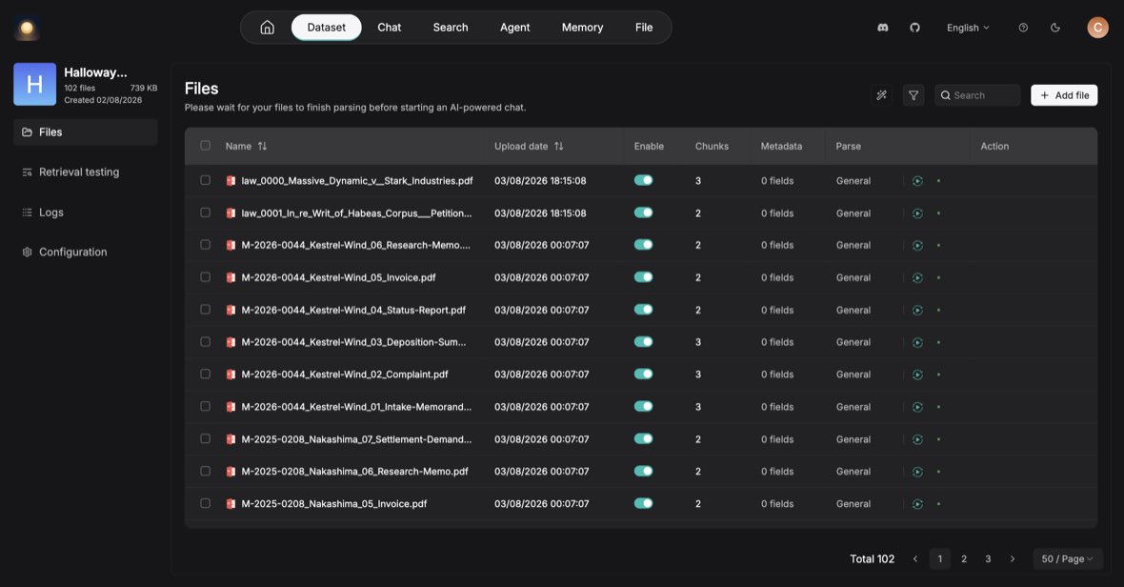Click the Add file button
The height and width of the screenshot is (587, 1124).
click(1064, 95)
